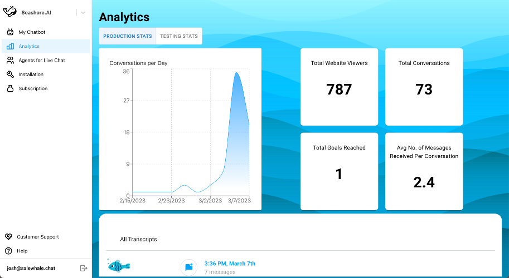Image resolution: width=509 pixels, height=278 pixels.
Task: Click the Installation wrench icon
Action: tap(11, 75)
